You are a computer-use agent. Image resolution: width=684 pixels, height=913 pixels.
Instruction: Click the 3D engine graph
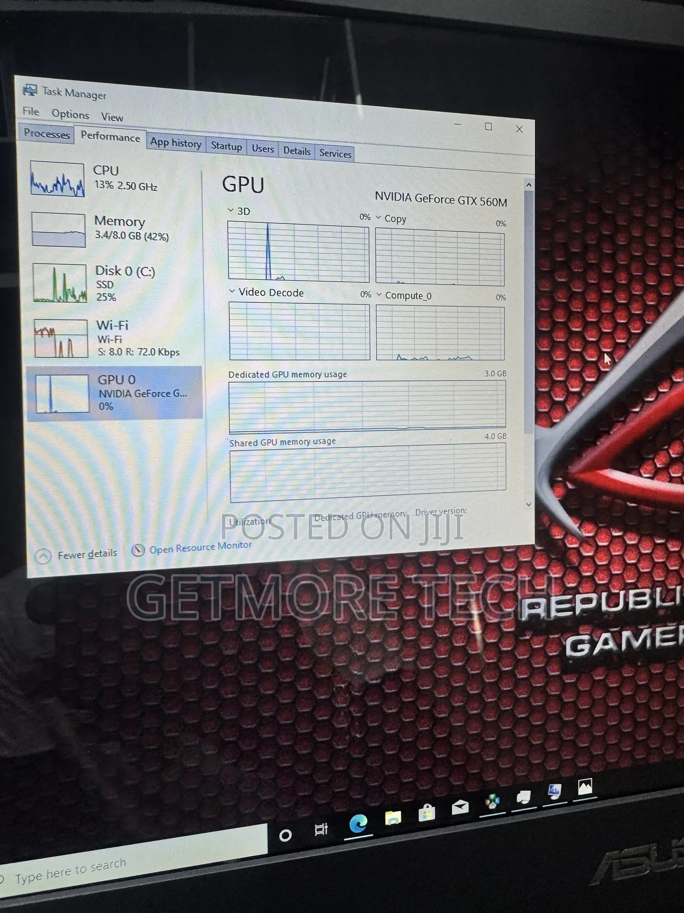(298, 252)
